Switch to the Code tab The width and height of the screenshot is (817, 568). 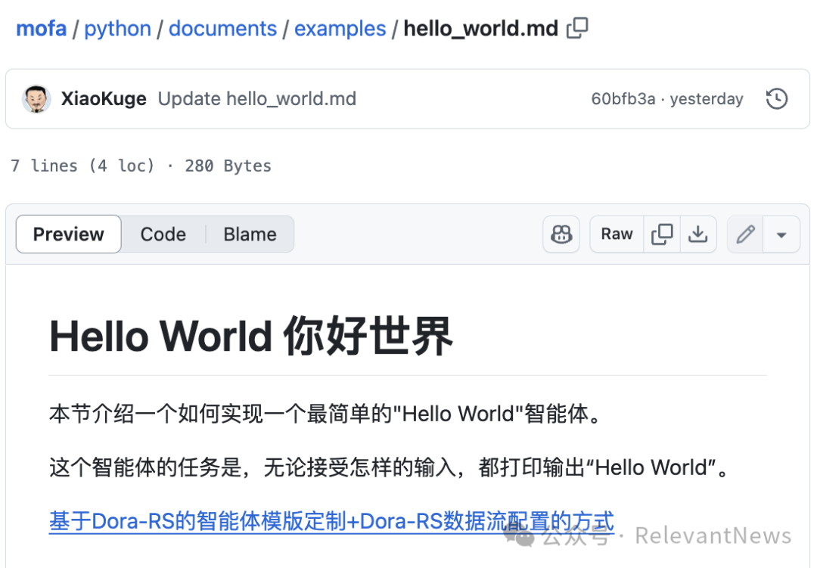tap(163, 234)
